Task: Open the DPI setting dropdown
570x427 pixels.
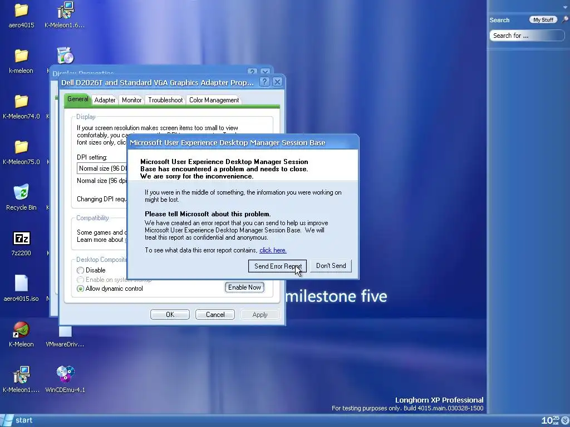Action: 102,168
